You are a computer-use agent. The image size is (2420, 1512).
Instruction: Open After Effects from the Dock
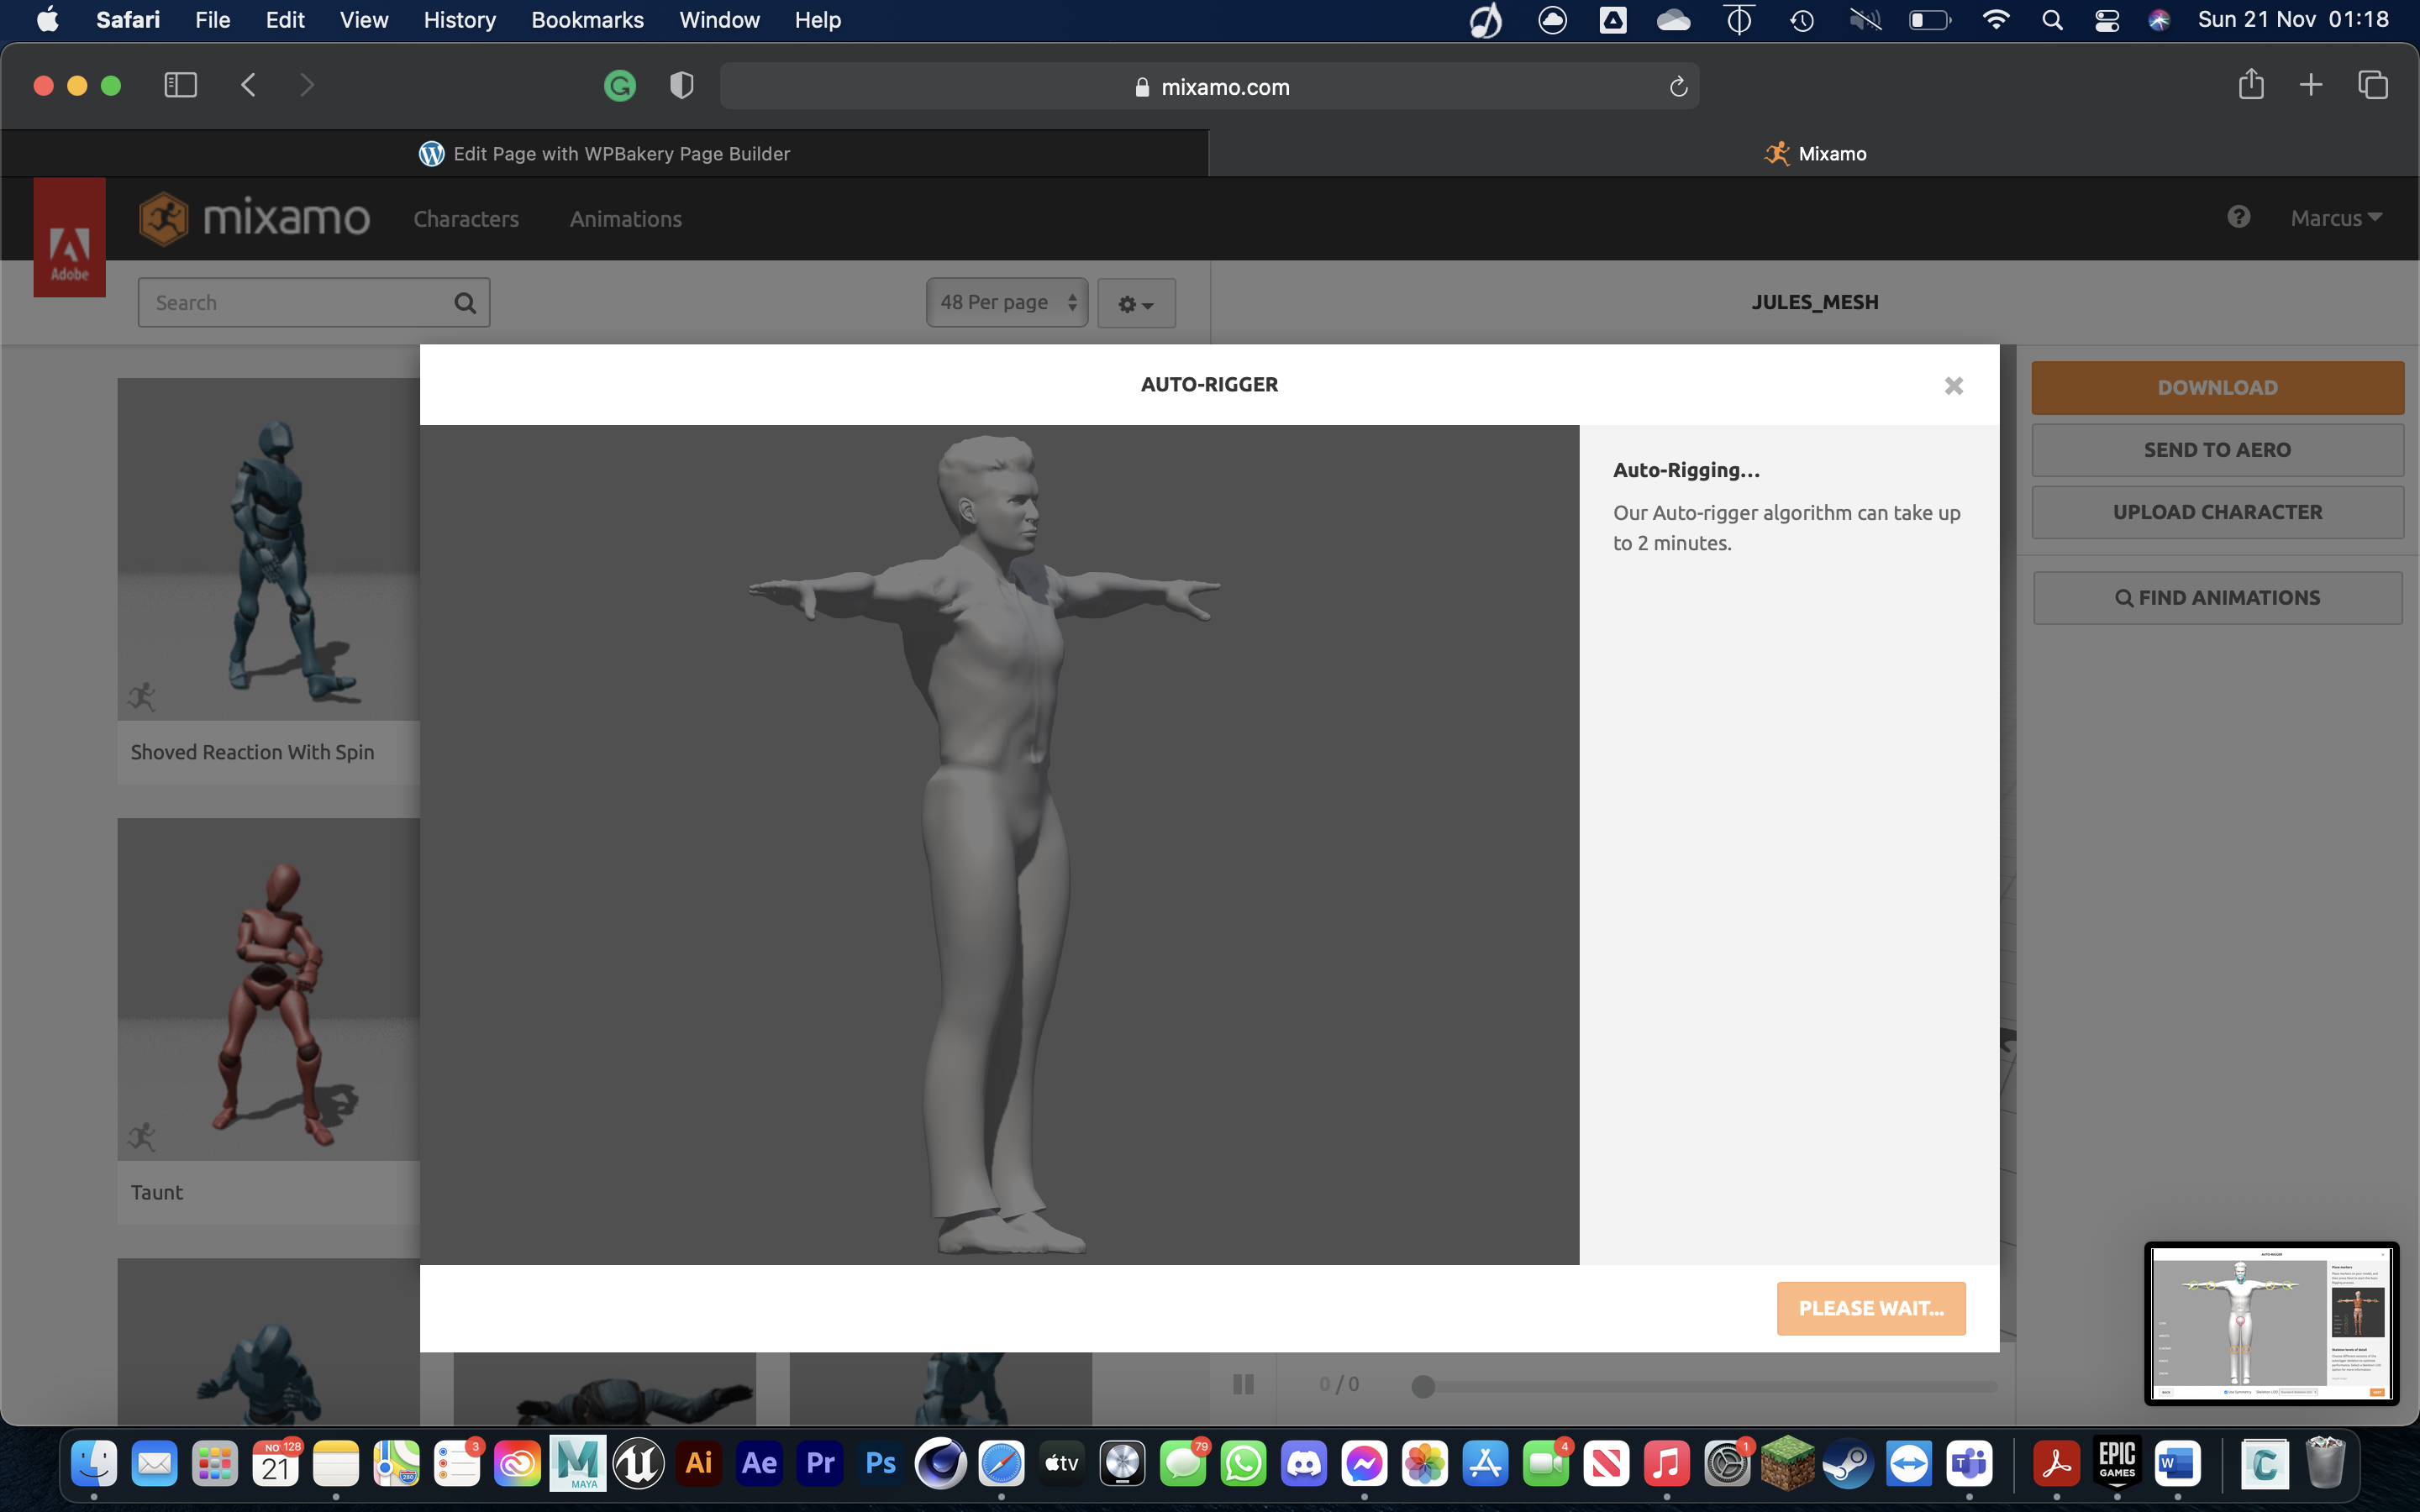759,1464
